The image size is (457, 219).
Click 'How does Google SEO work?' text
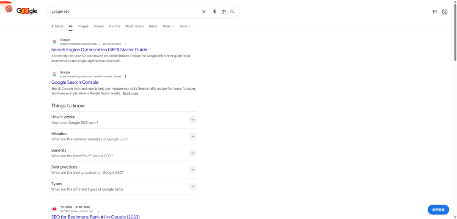[x=74, y=123]
